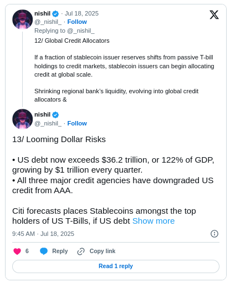
Task: Click verified badge on the top tweet
Action: coord(55,14)
